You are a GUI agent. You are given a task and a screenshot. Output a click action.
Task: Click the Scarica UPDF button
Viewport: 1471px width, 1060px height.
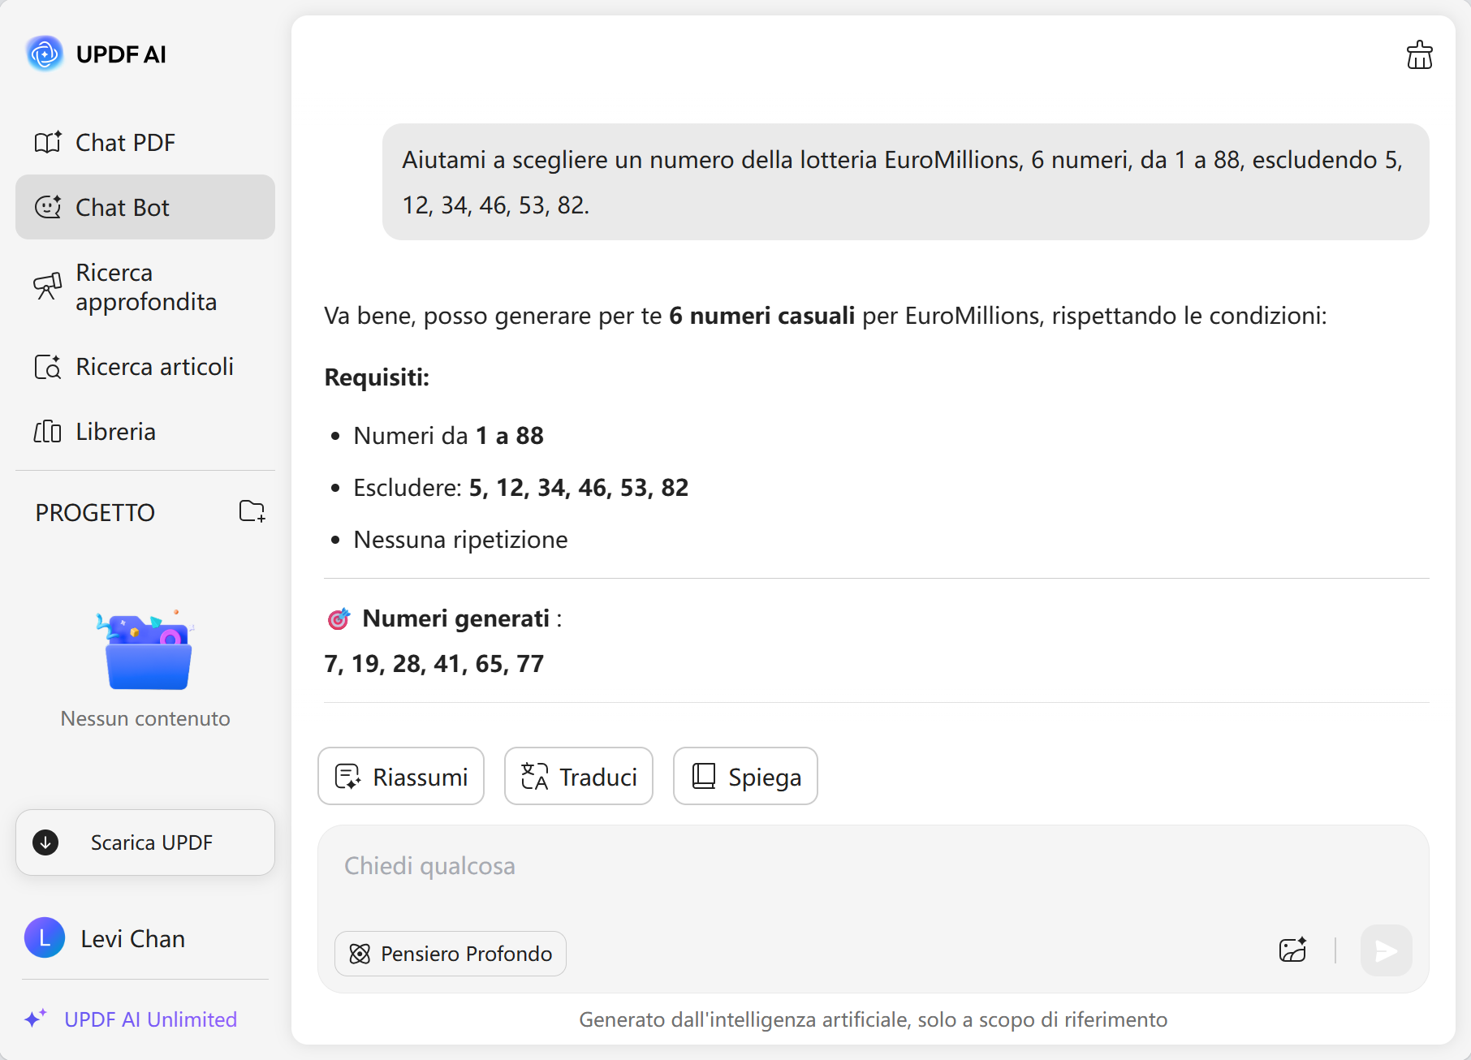[145, 842]
